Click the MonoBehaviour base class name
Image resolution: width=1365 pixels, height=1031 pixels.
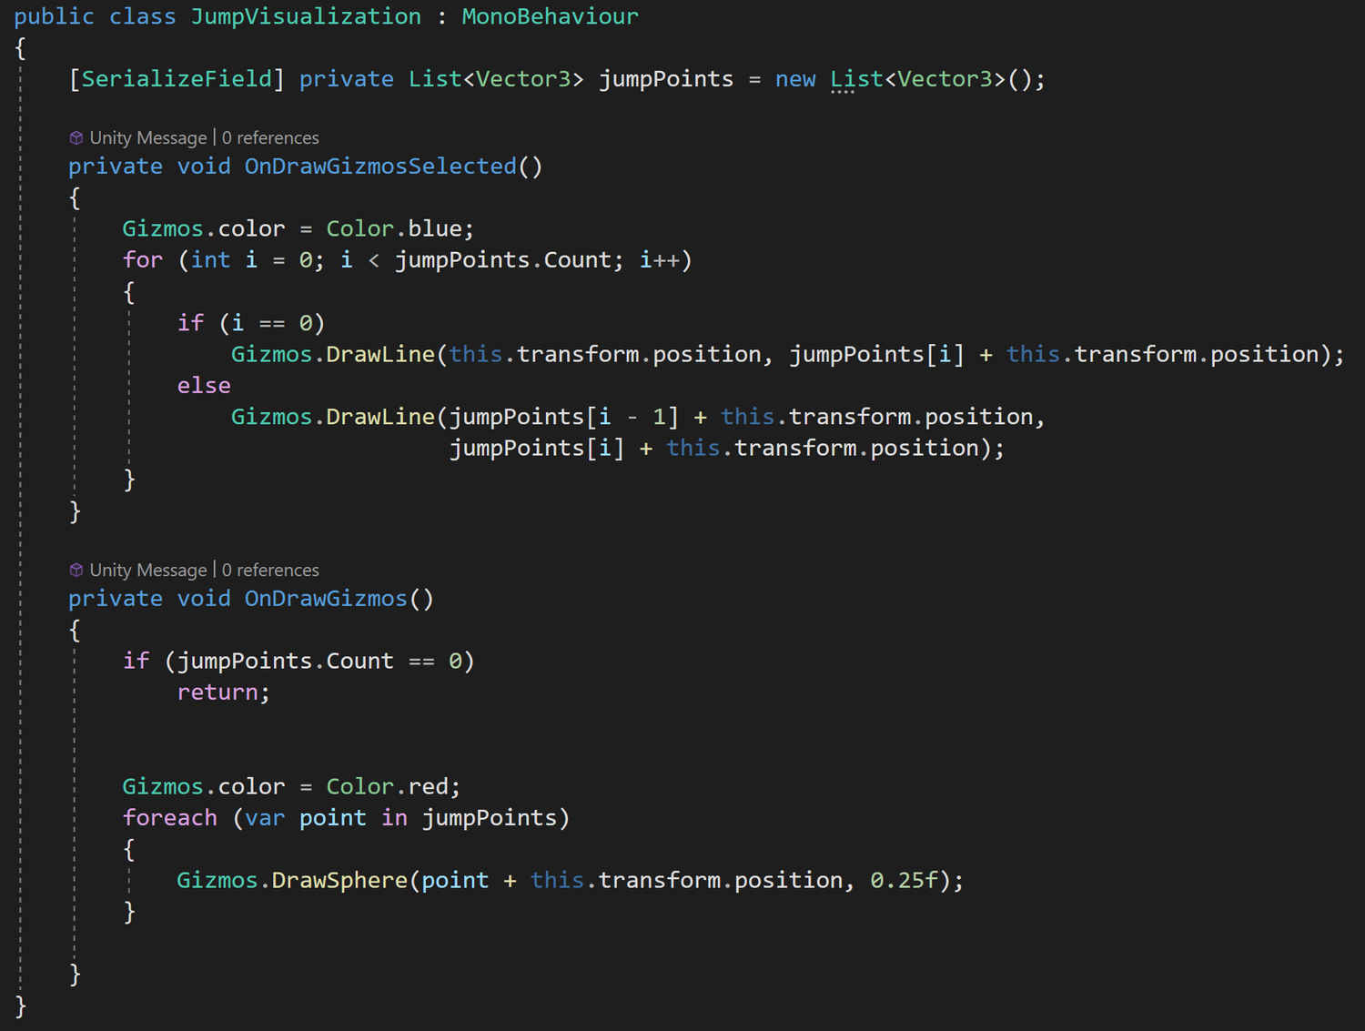point(550,15)
